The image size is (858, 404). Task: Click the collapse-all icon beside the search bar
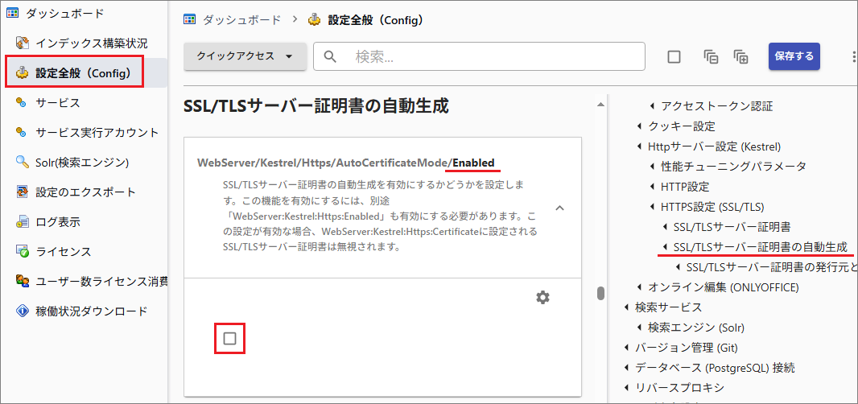711,56
